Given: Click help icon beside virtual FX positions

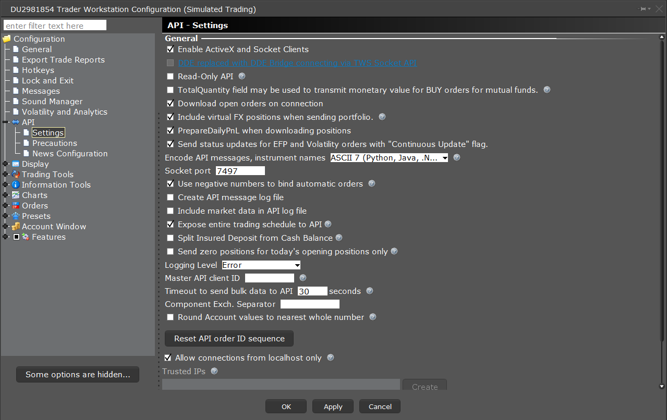Looking at the screenshot, I should [382, 117].
